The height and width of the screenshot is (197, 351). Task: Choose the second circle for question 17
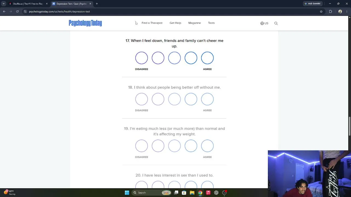pyautogui.click(x=158, y=58)
